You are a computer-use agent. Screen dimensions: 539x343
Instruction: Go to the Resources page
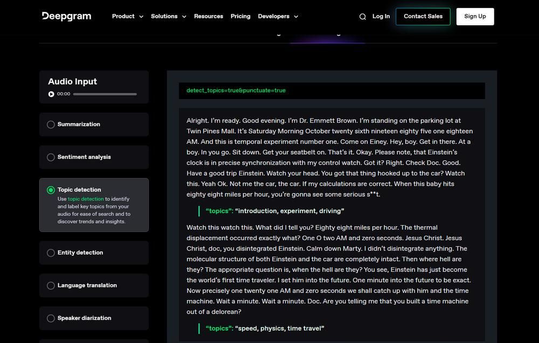click(208, 16)
